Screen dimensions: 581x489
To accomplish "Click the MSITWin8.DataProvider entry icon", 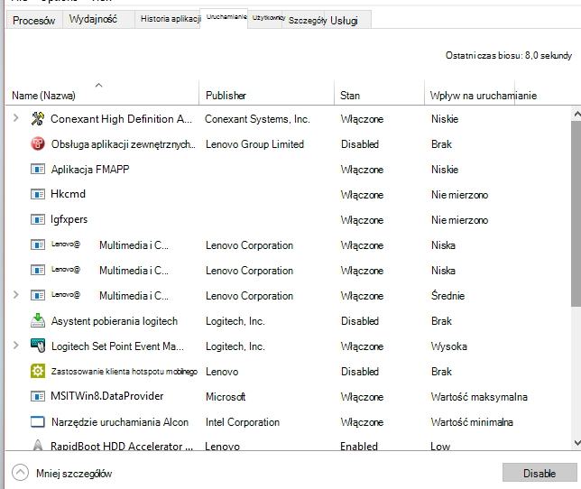I will point(37,396).
